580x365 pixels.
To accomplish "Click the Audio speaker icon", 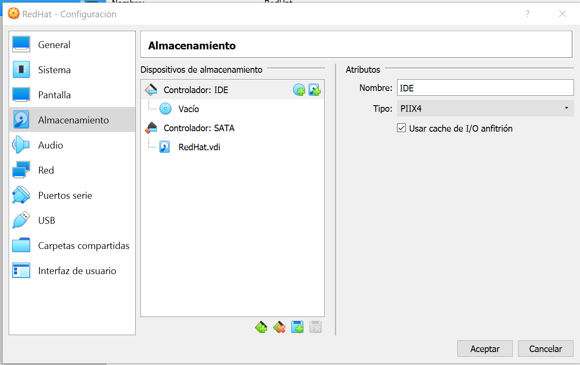I will pos(21,145).
